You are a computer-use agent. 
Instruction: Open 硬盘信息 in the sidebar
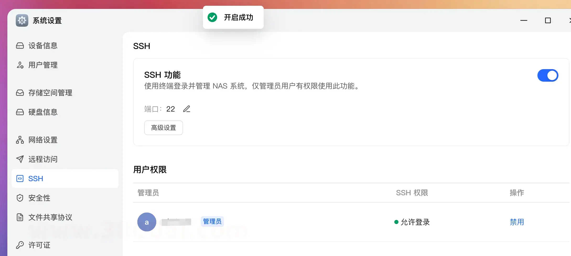(43, 112)
